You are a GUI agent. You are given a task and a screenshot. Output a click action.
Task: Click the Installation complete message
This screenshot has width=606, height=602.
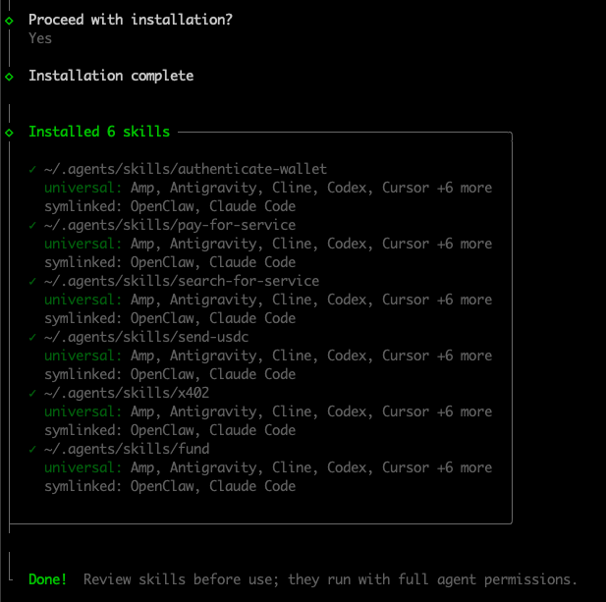[x=111, y=76]
